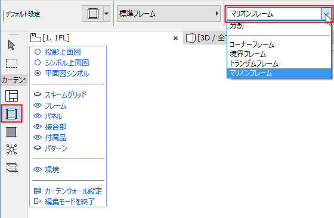
Task: Open the arrow beside the frame icon button
Action: (107, 14)
